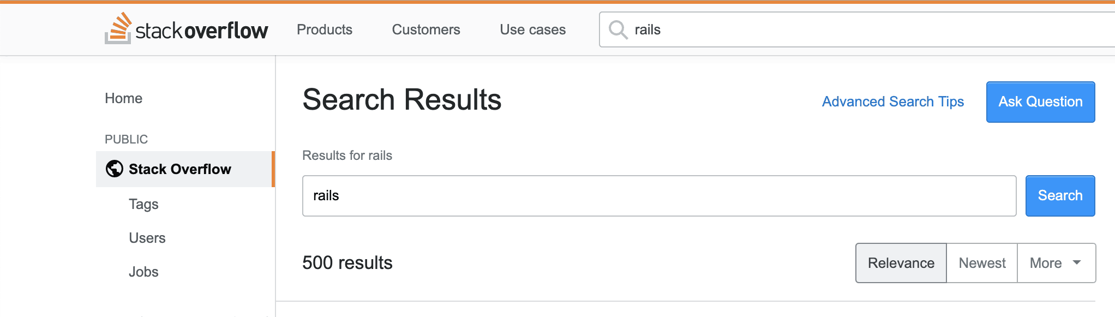Click the Ask Question button
The width and height of the screenshot is (1115, 317).
pyautogui.click(x=1040, y=101)
